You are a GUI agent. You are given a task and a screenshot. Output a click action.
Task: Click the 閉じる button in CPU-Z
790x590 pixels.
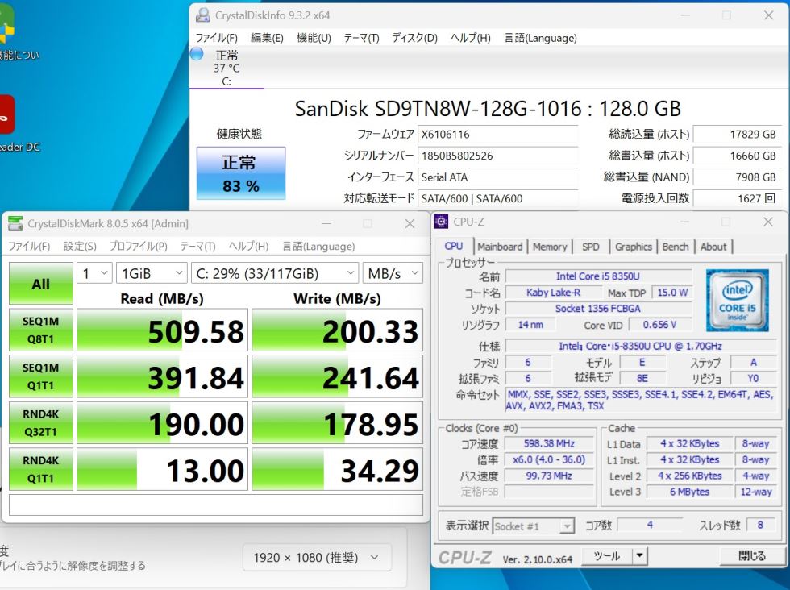coord(751,555)
